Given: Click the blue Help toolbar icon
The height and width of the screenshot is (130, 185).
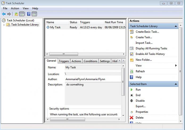Looking at the screenshot, I should click(x=29, y=14).
